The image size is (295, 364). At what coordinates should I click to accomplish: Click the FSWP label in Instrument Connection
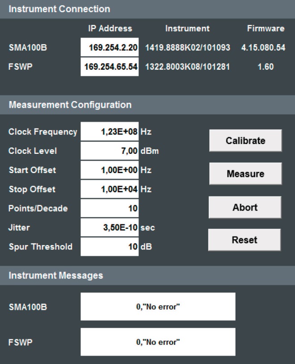[x=21, y=67]
